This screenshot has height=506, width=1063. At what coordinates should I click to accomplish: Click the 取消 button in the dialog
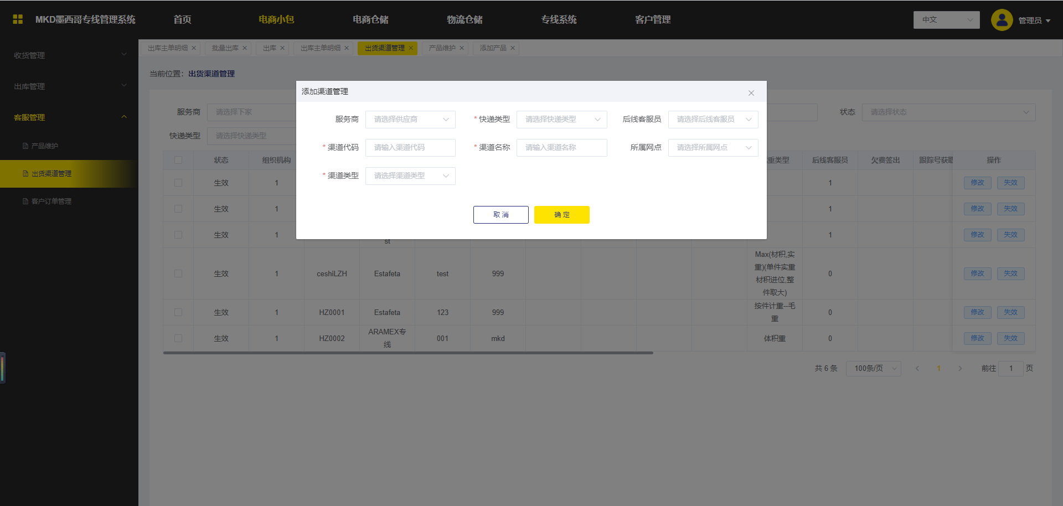pyautogui.click(x=500, y=215)
